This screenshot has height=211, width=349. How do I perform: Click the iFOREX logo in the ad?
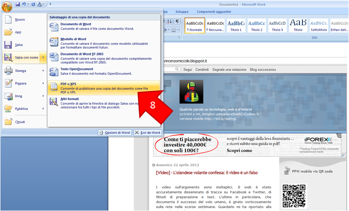pos(318,140)
